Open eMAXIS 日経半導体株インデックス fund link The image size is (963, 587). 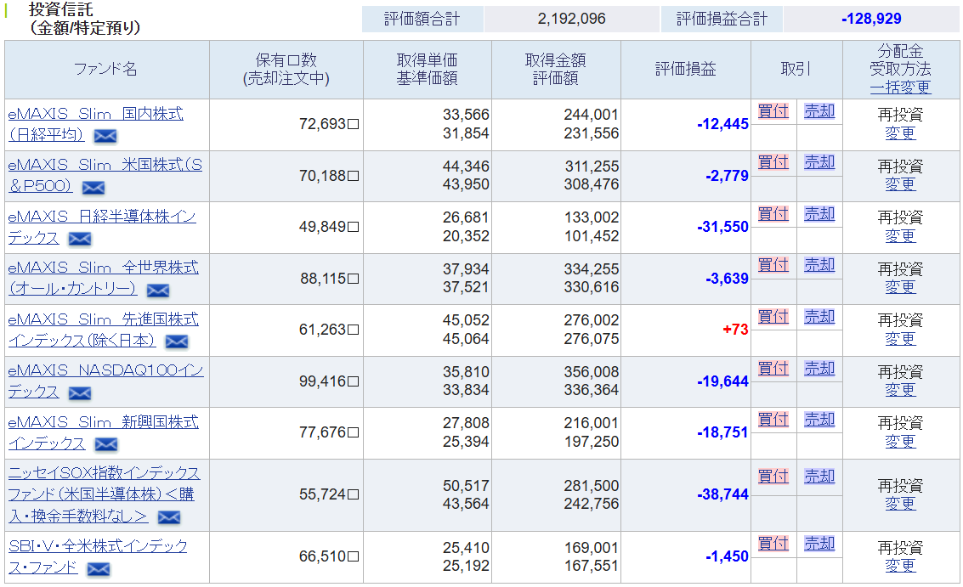pos(102,227)
